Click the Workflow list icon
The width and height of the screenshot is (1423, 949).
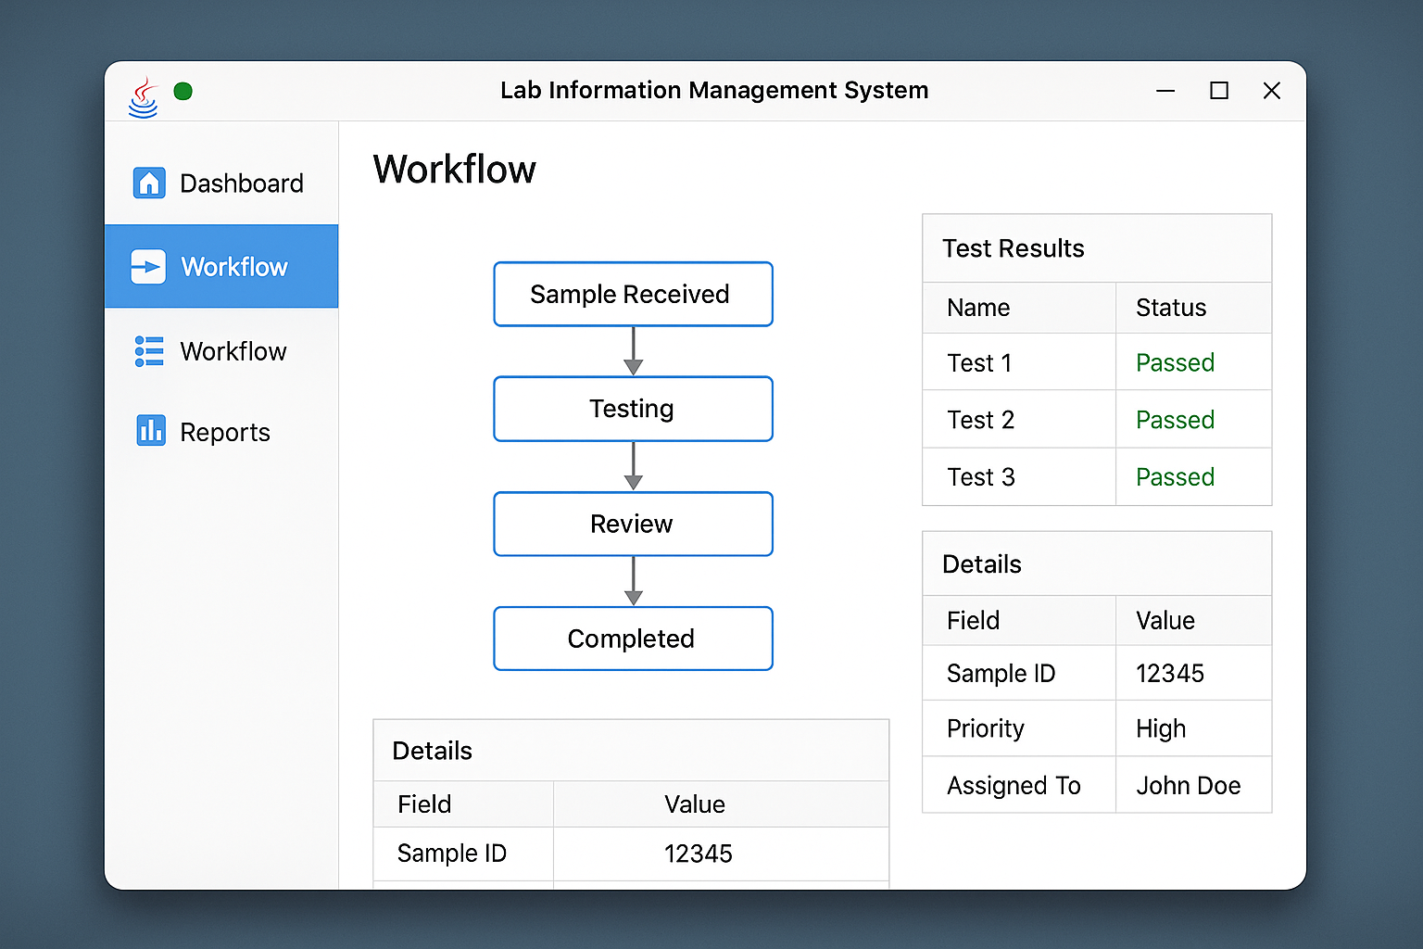[149, 351]
